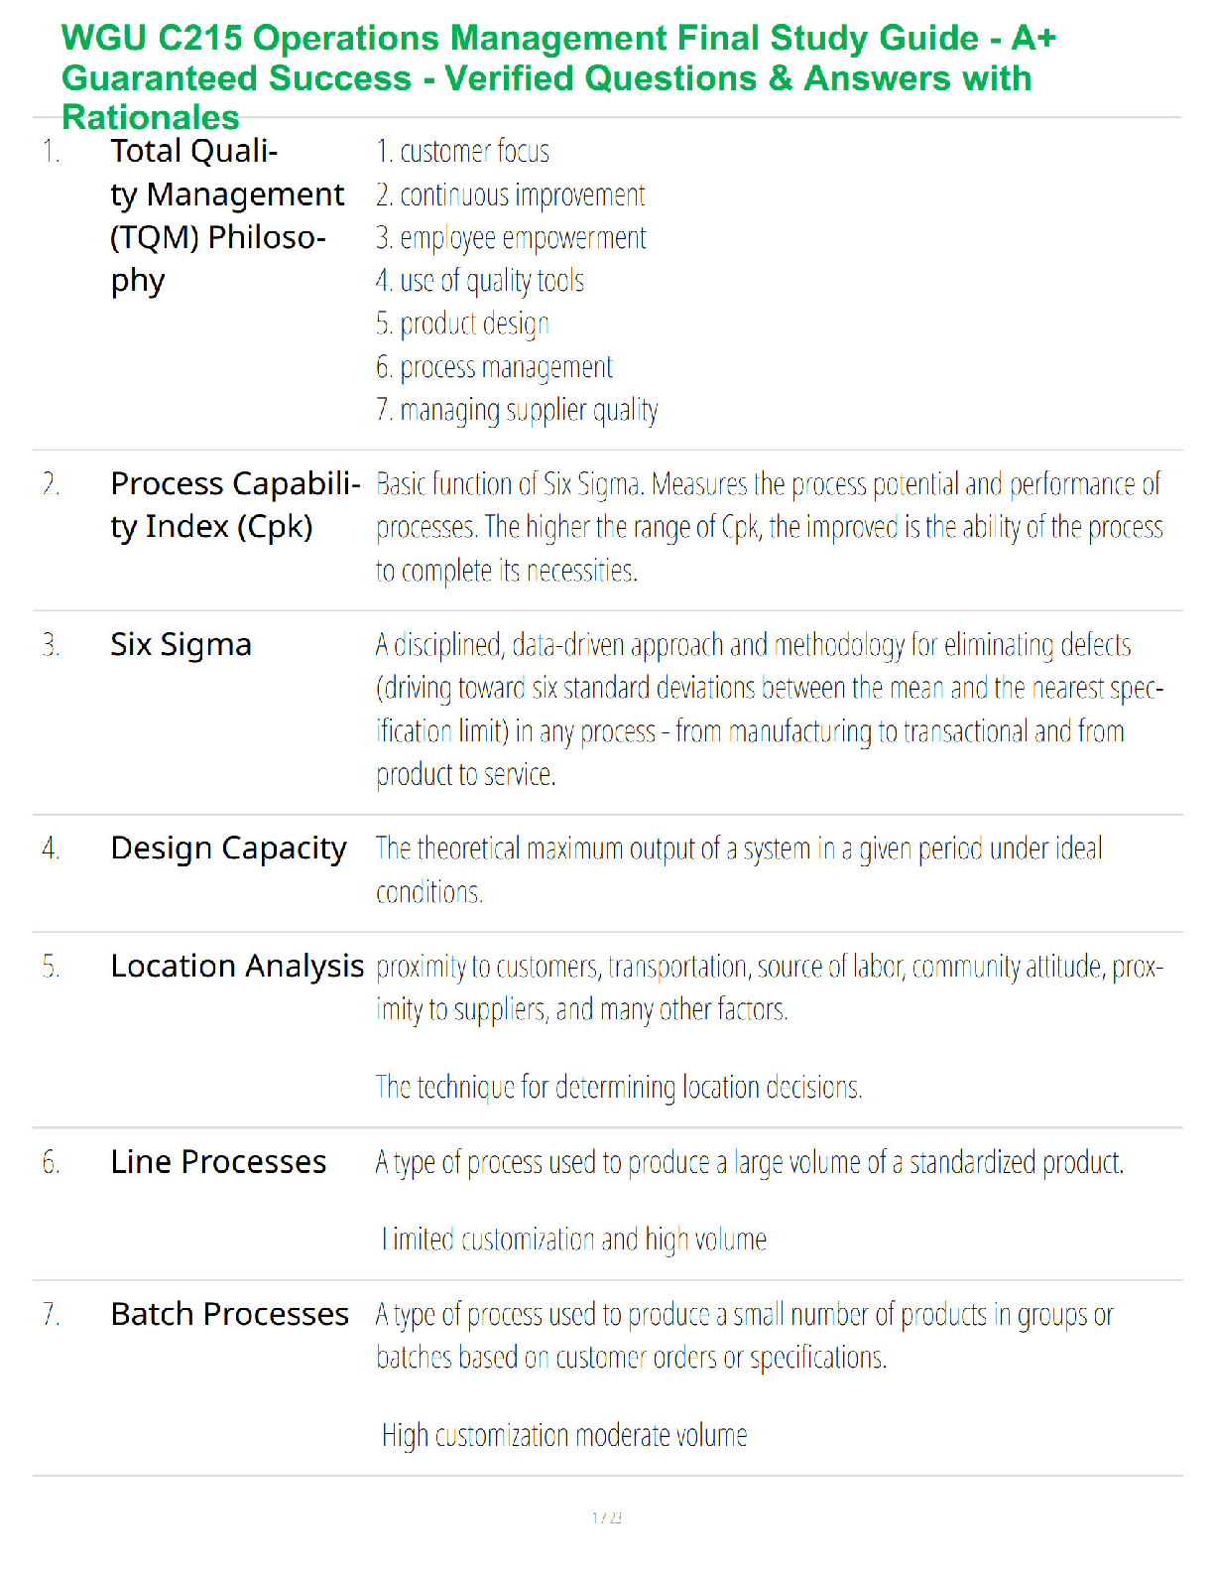This screenshot has height=1572, width=1214.
Task: Click 'Limited customization and high volume' line
Action: click(573, 1240)
